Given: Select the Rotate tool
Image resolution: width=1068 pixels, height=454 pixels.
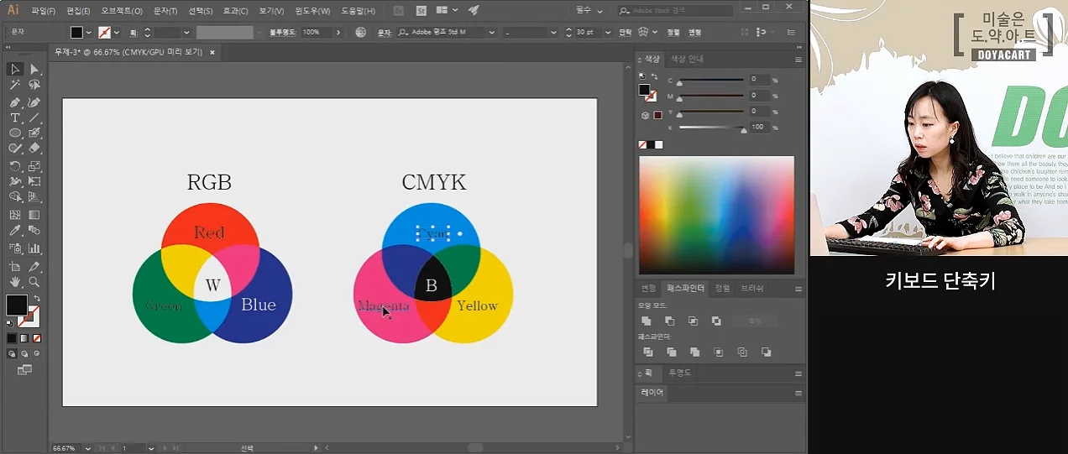Looking at the screenshot, I should (15, 166).
